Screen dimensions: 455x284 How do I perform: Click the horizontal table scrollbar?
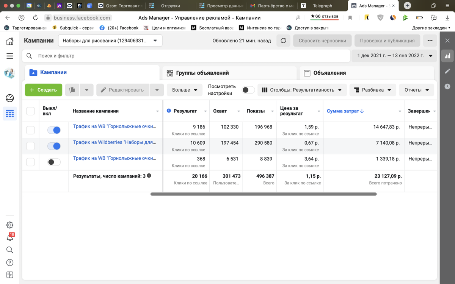coord(264,194)
